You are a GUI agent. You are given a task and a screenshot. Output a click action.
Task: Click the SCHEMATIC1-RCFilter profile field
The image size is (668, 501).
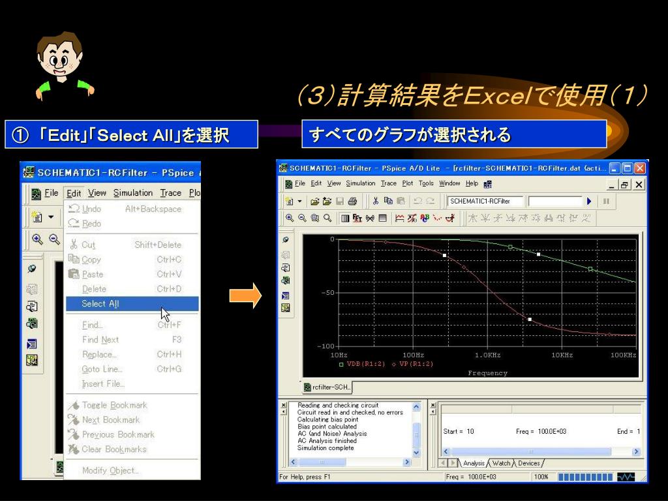pyautogui.click(x=485, y=201)
